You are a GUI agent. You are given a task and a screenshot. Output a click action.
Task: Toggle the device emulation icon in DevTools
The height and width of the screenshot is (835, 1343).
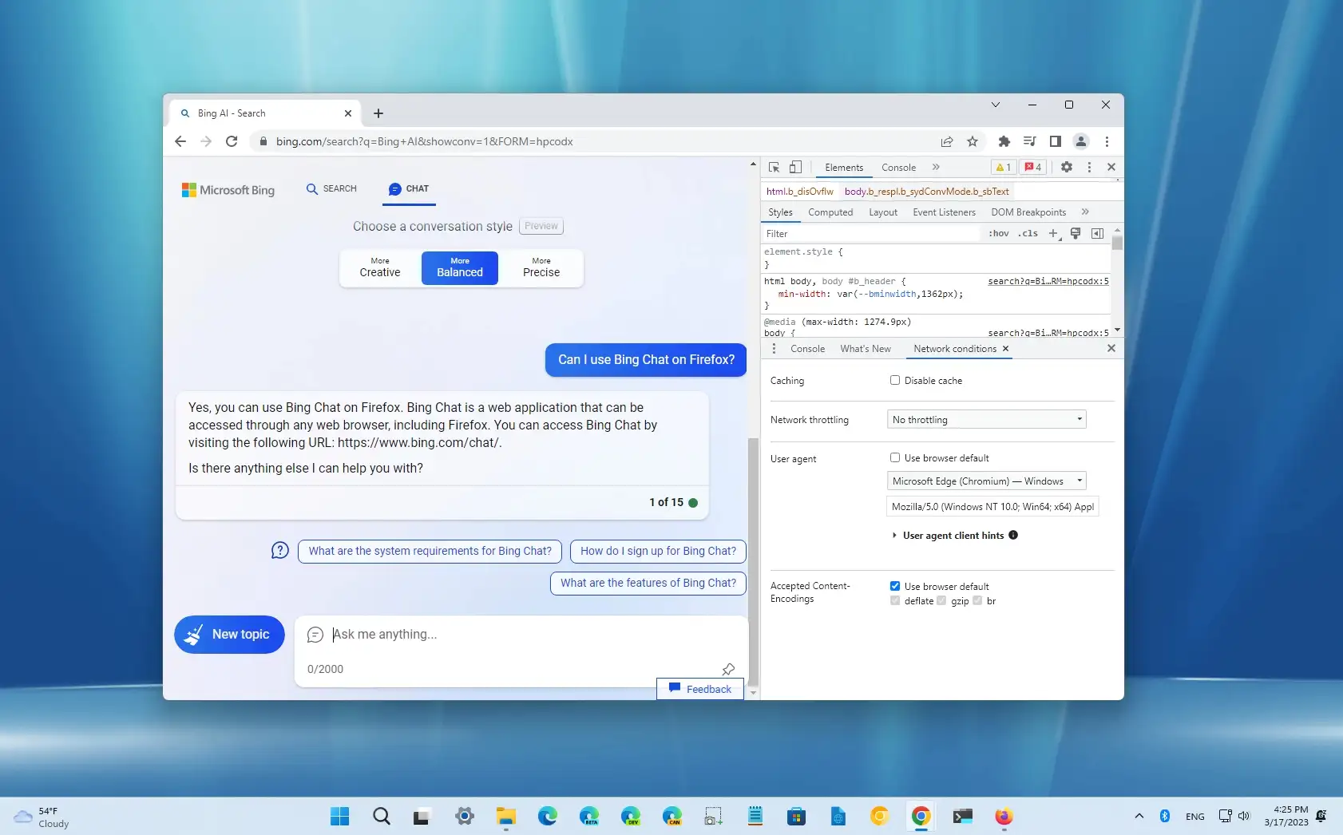[x=794, y=168]
